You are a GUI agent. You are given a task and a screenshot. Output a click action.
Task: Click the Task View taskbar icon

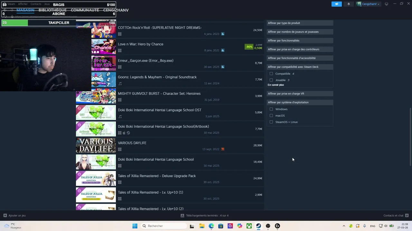192,226
